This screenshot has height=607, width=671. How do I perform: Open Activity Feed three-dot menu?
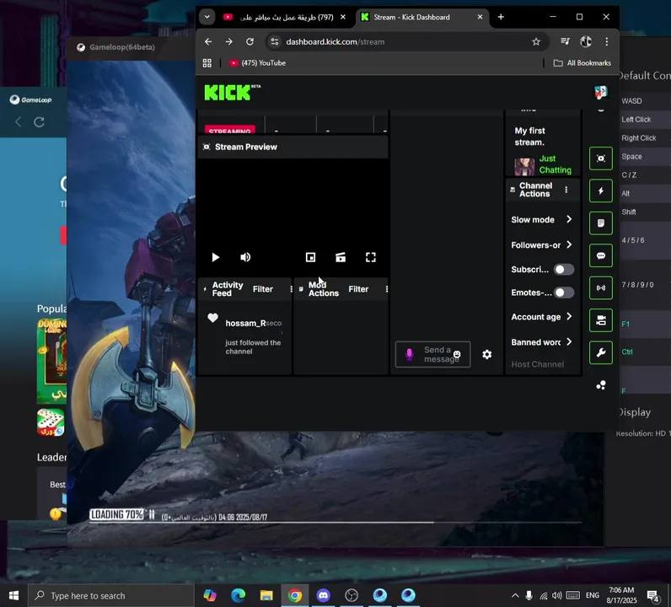(291, 289)
